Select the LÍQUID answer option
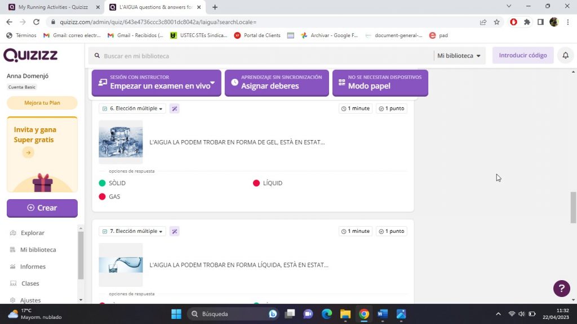 click(x=272, y=183)
